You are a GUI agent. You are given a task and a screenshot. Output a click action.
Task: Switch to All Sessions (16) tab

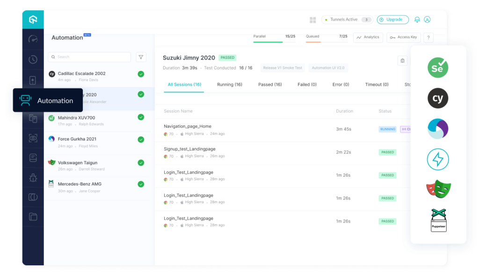tap(184, 85)
